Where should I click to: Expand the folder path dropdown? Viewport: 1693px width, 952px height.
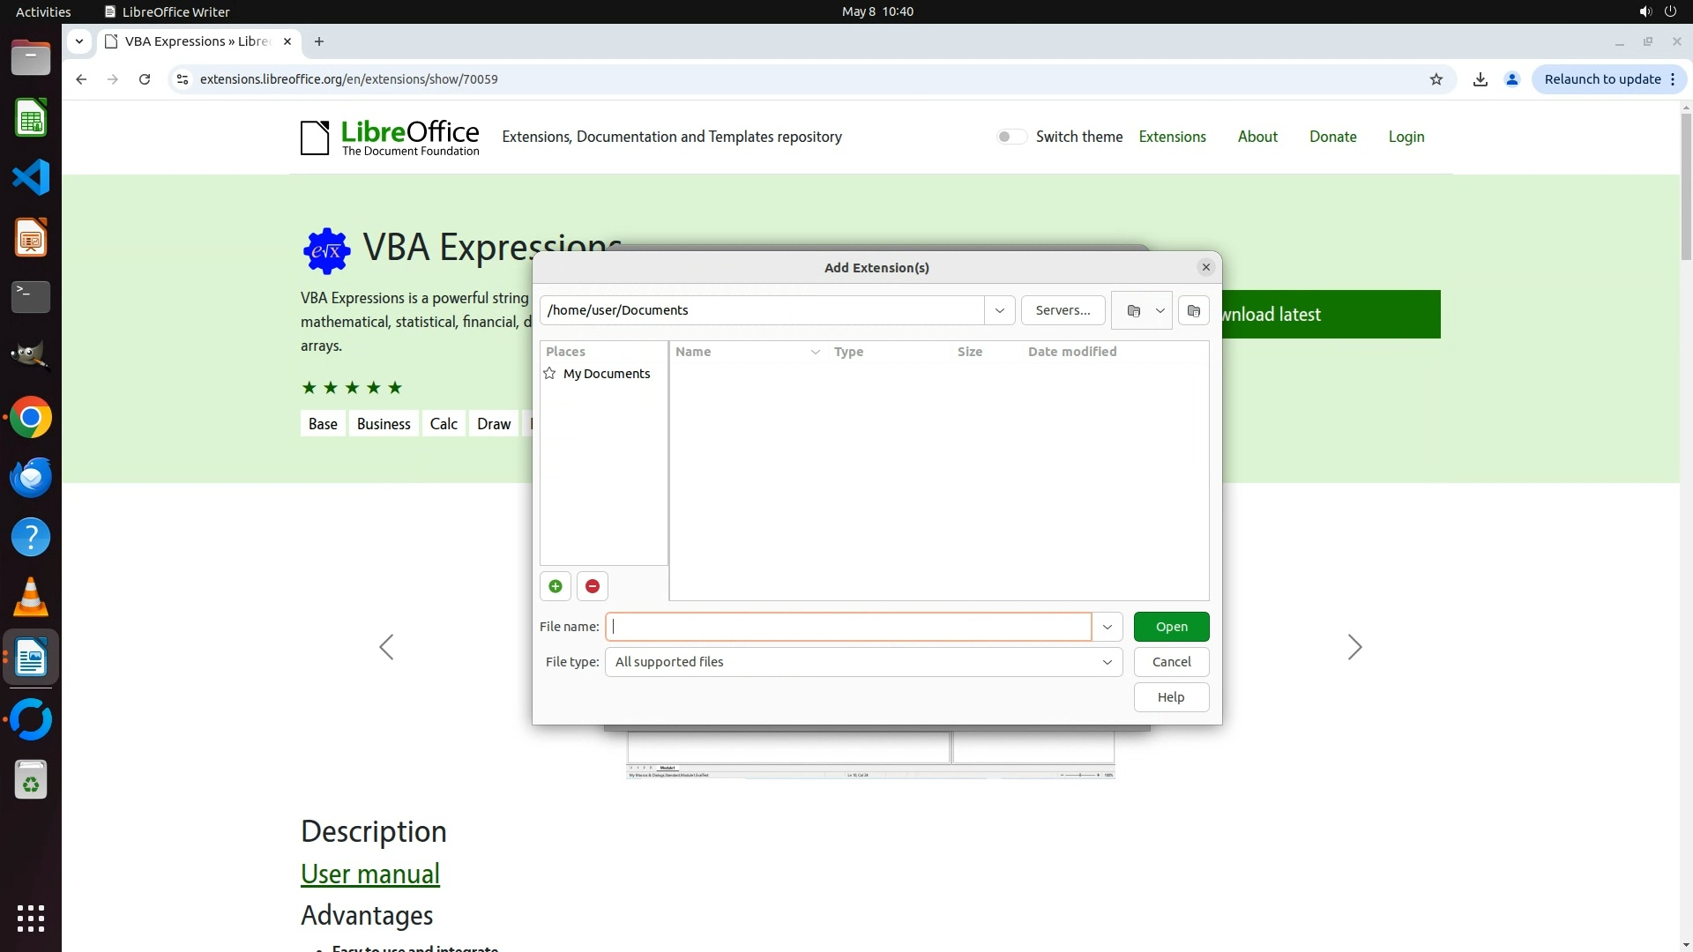point(1000,310)
